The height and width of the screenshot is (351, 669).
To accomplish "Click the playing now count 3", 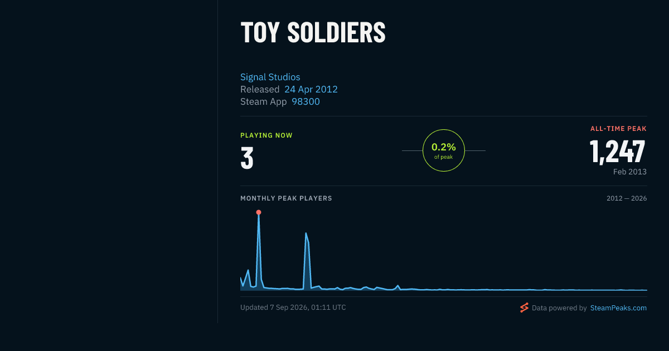I will tap(247, 158).
